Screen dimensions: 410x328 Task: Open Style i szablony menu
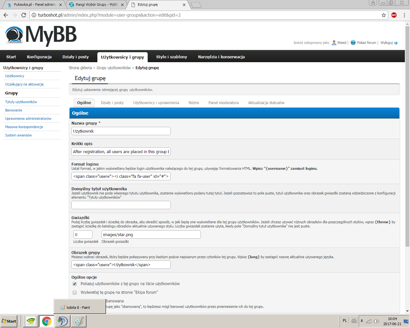[171, 57]
